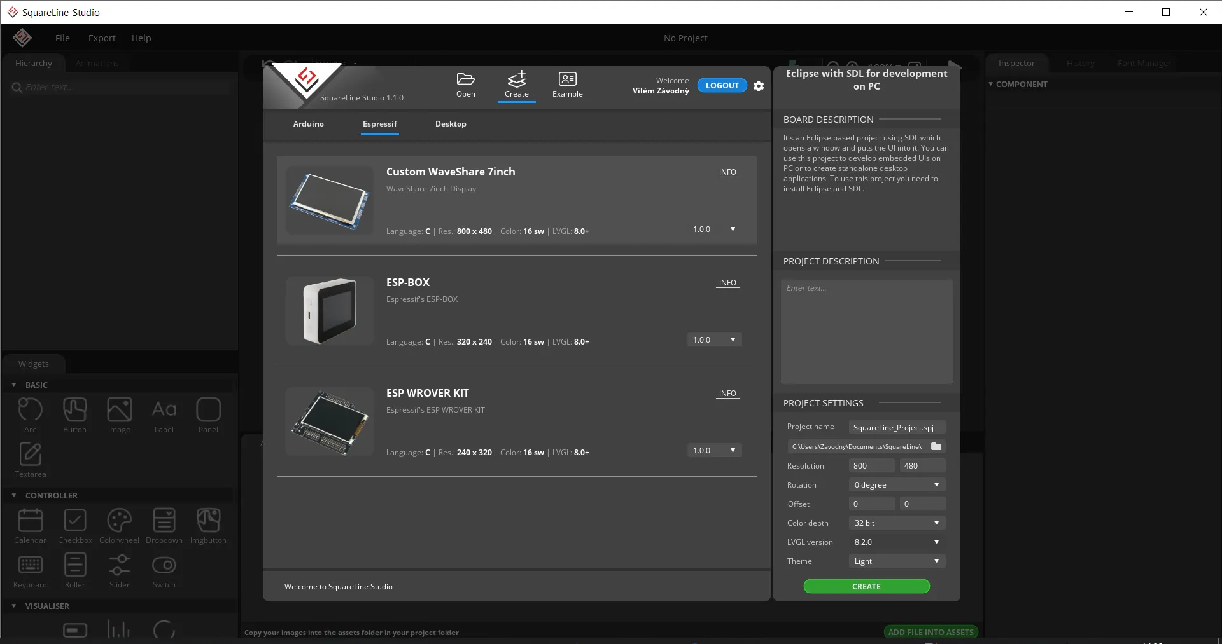Browse project folder with the folder icon
The height and width of the screenshot is (644, 1222).
click(x=936, y=447)
